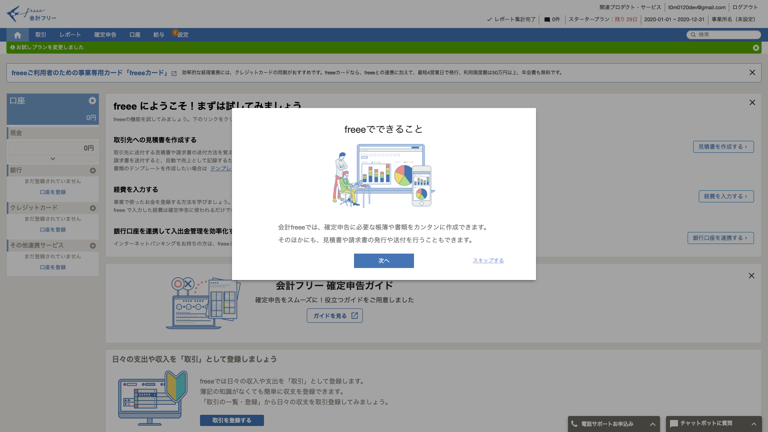Click 経費を入力する heading text
The width and height of the screenshot is (768, 432).
pyautogui.click(x=136, y=190)
